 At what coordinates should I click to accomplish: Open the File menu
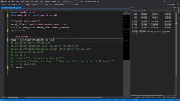[x=5, y=1]
